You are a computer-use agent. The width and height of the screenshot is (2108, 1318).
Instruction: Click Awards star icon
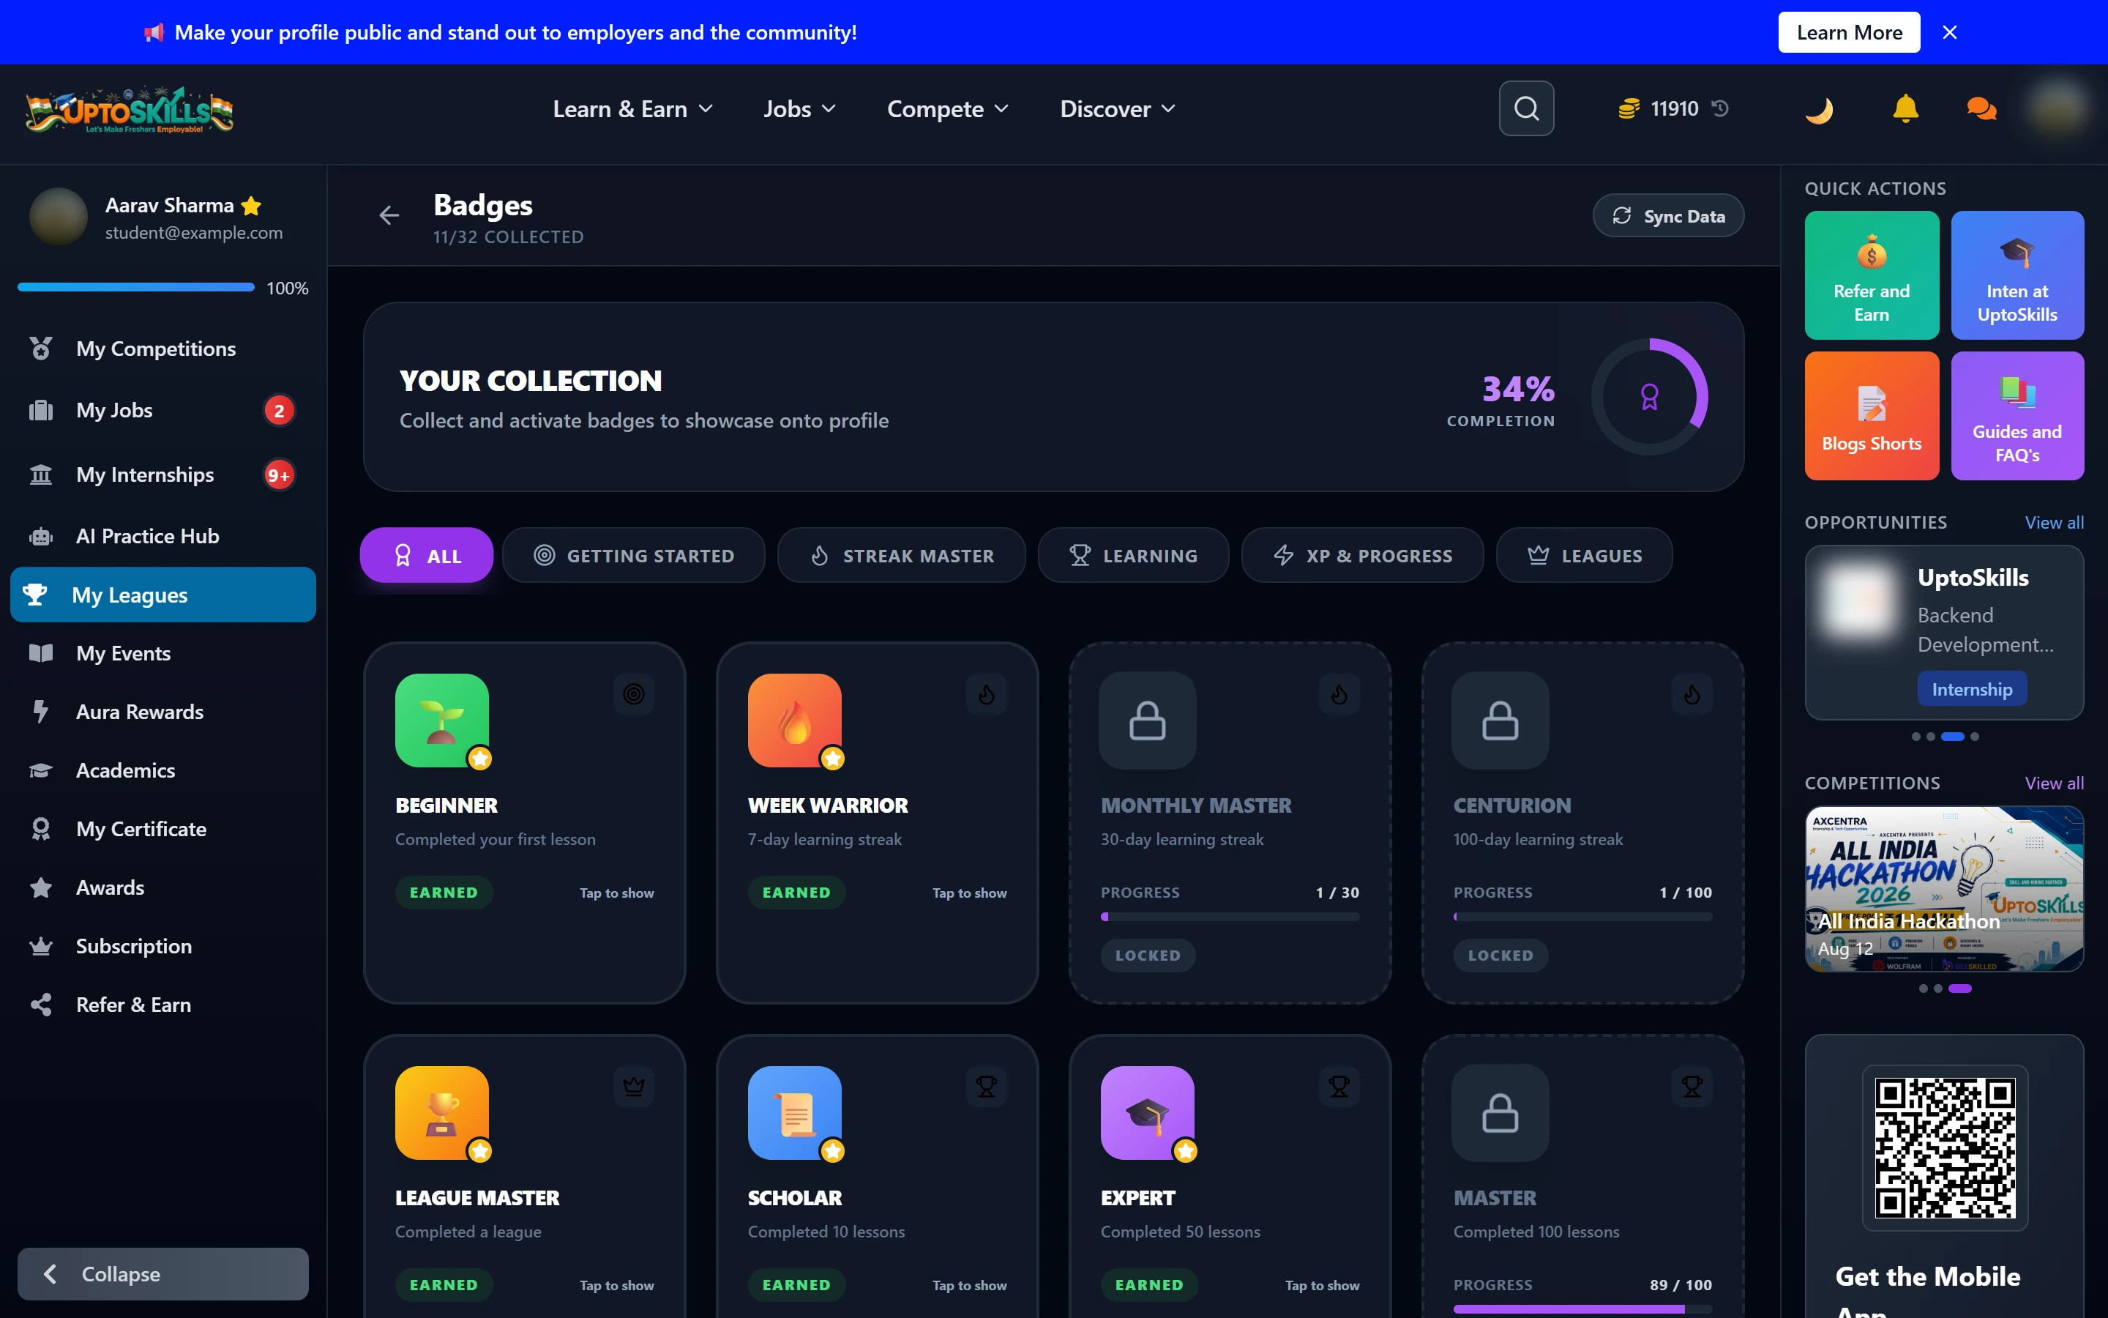pos(40,887)
